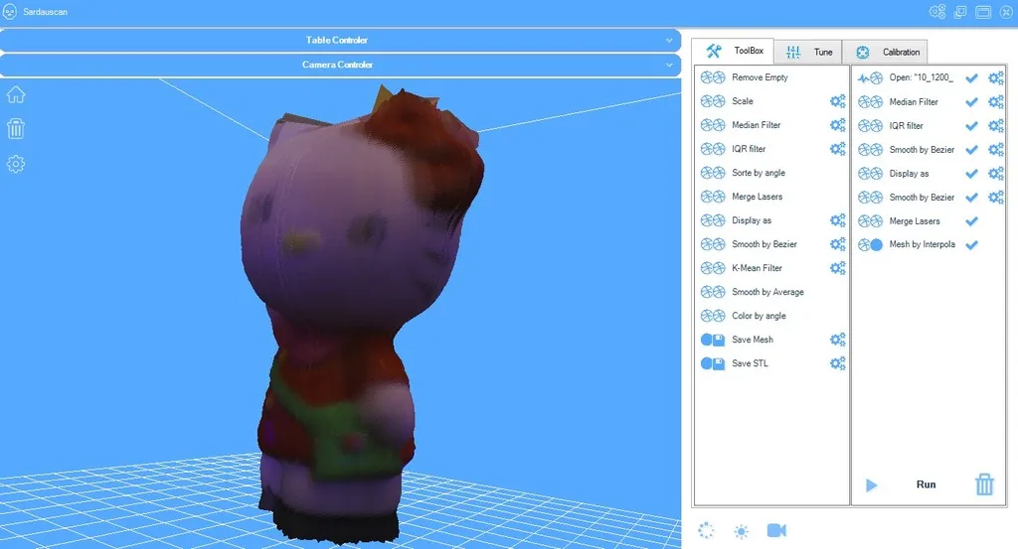Switch to the Calibration tab

pyautogui.click(x=886, y=52)
